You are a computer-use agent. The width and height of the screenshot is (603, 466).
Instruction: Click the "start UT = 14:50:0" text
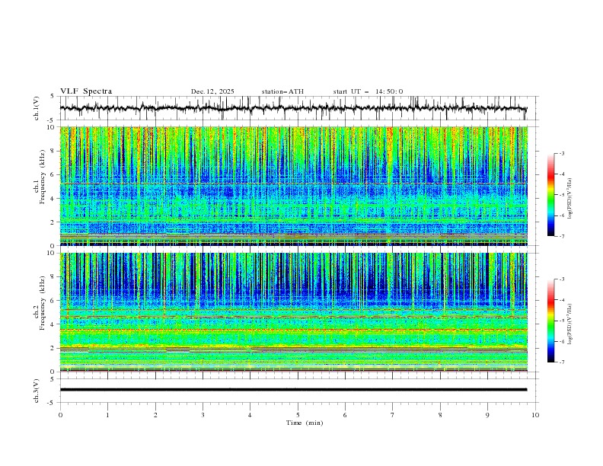[x=368, y=91]
